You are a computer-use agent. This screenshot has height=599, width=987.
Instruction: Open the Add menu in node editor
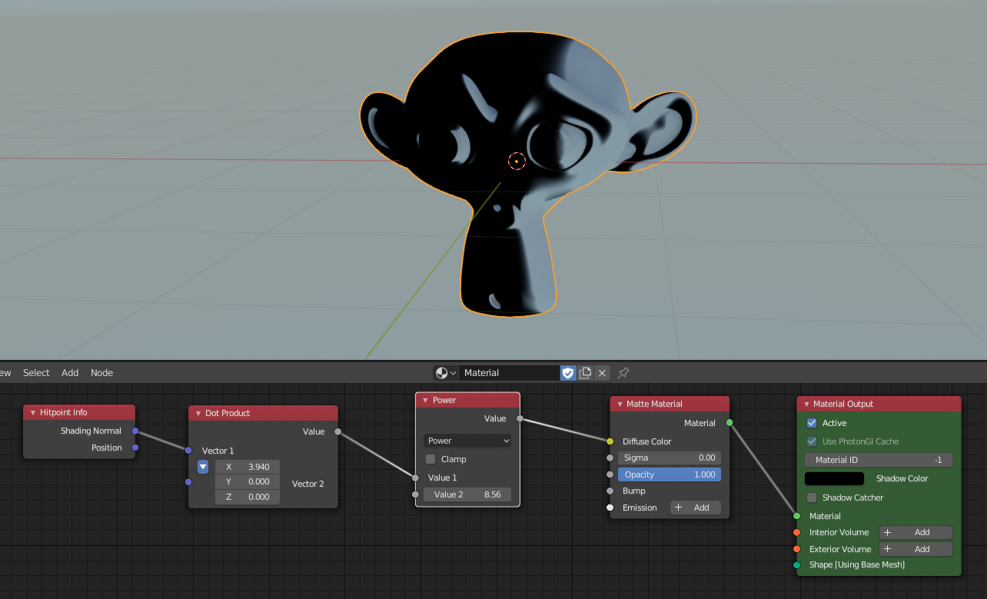(70, 373)
